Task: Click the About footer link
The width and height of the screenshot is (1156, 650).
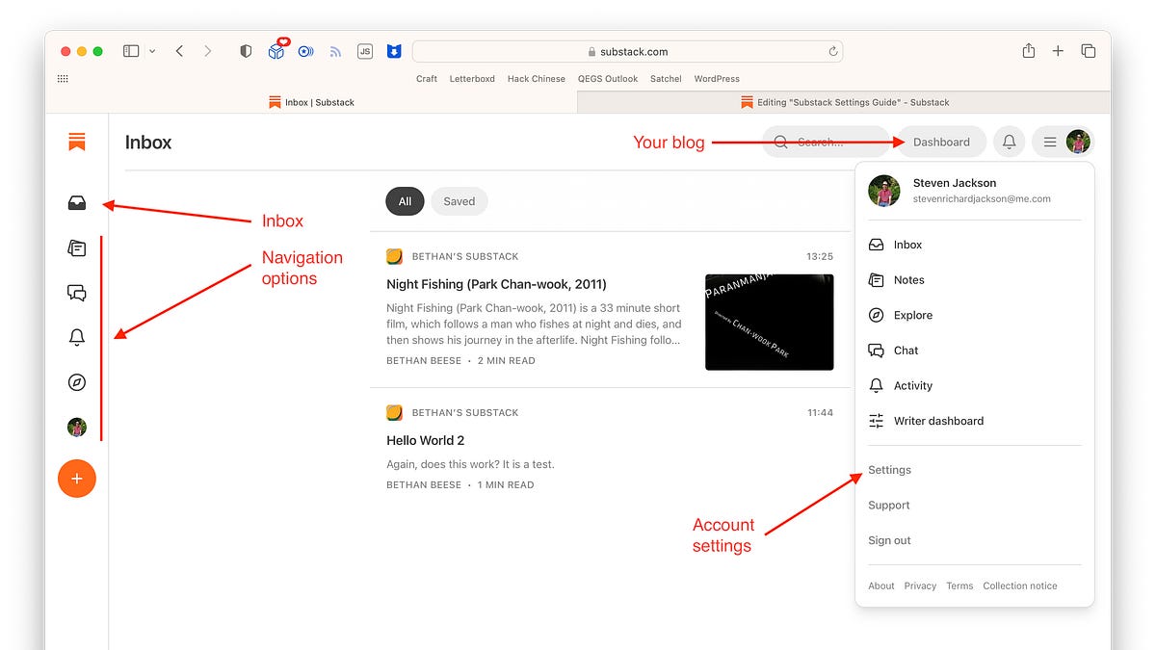Action: click(881, 585)
